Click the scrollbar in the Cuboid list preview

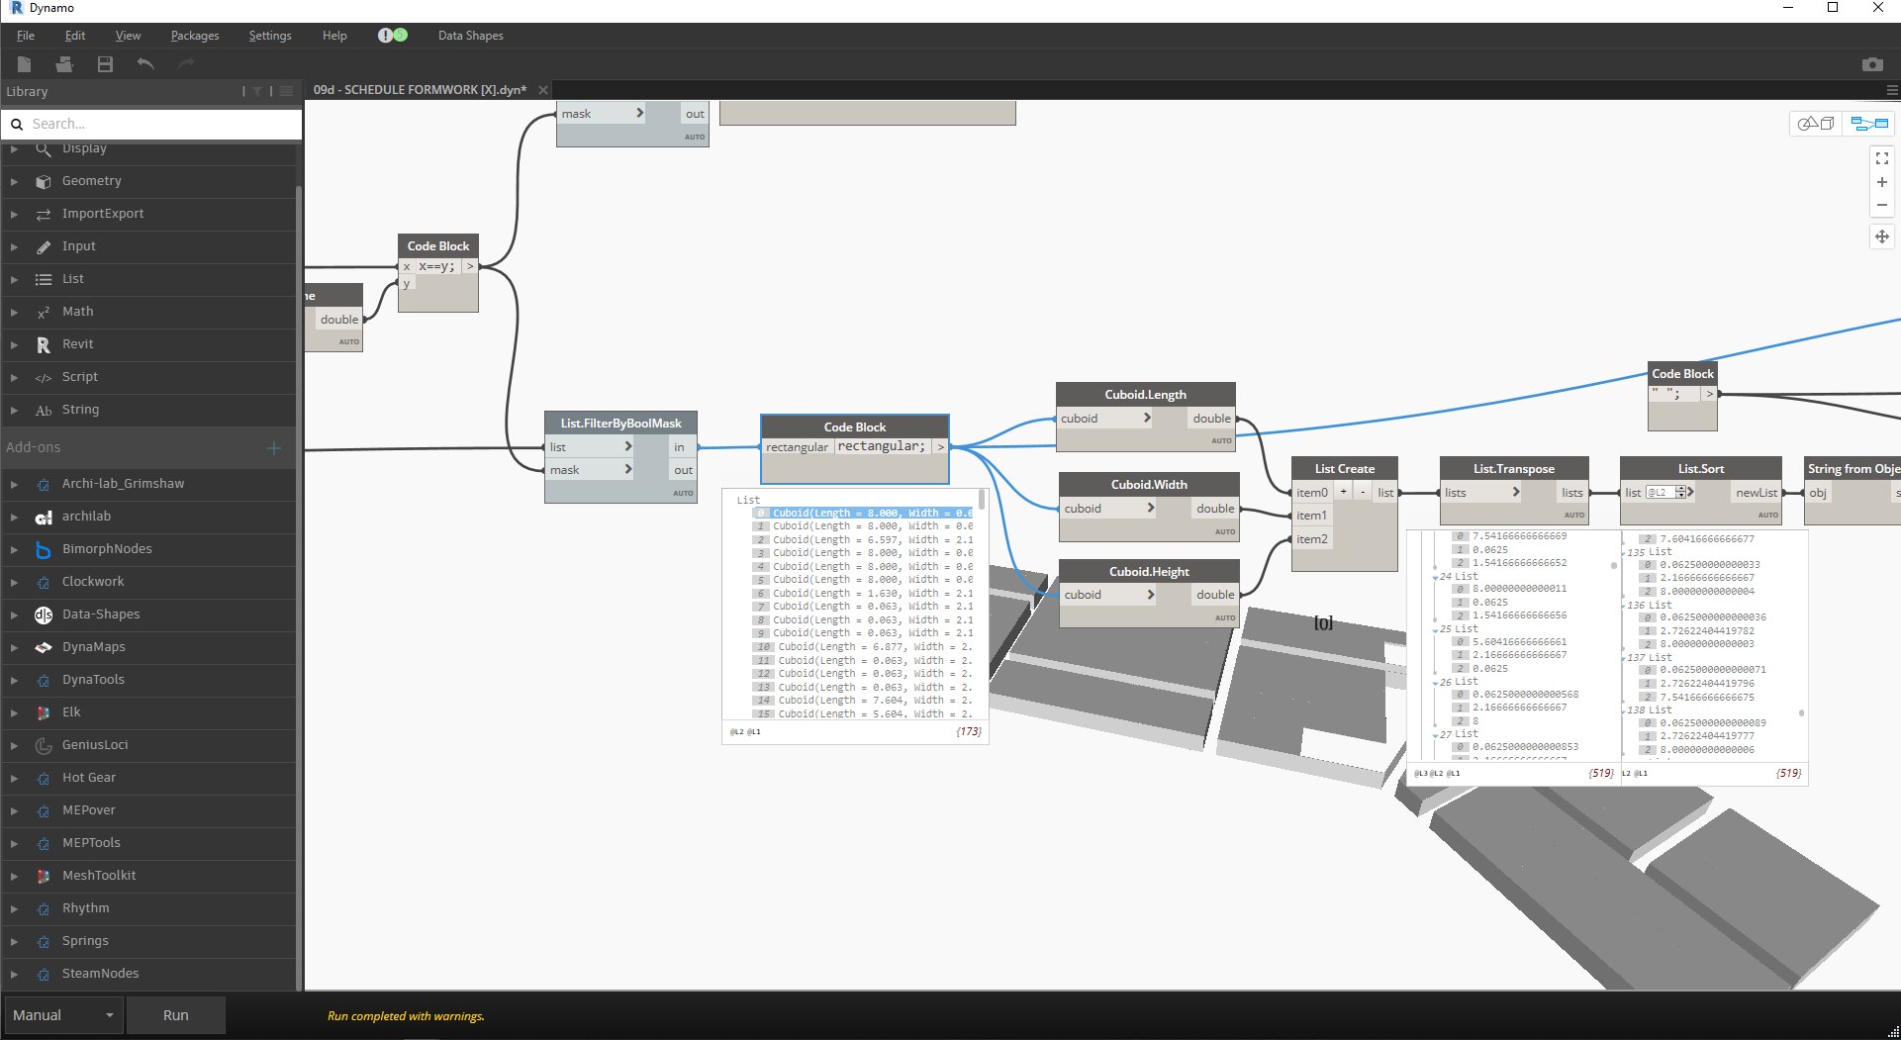[982, 499]
